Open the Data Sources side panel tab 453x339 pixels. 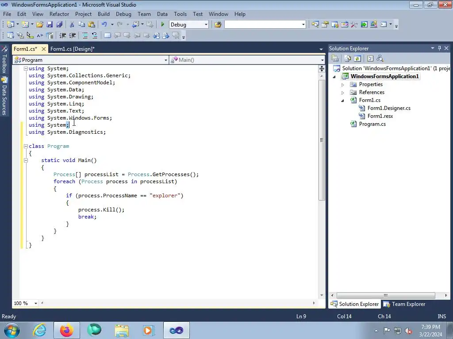[x=4, y=97]
